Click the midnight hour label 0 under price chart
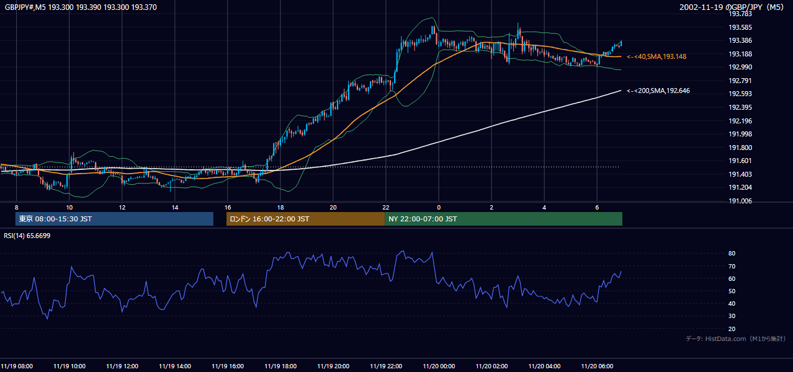This screenshot has width=793, height=372. coord(439,207)
